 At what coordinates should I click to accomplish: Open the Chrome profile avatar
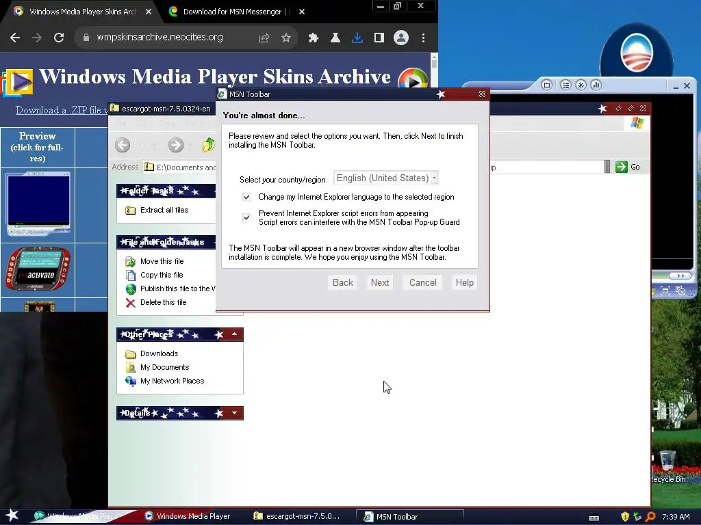click(401, 38)
